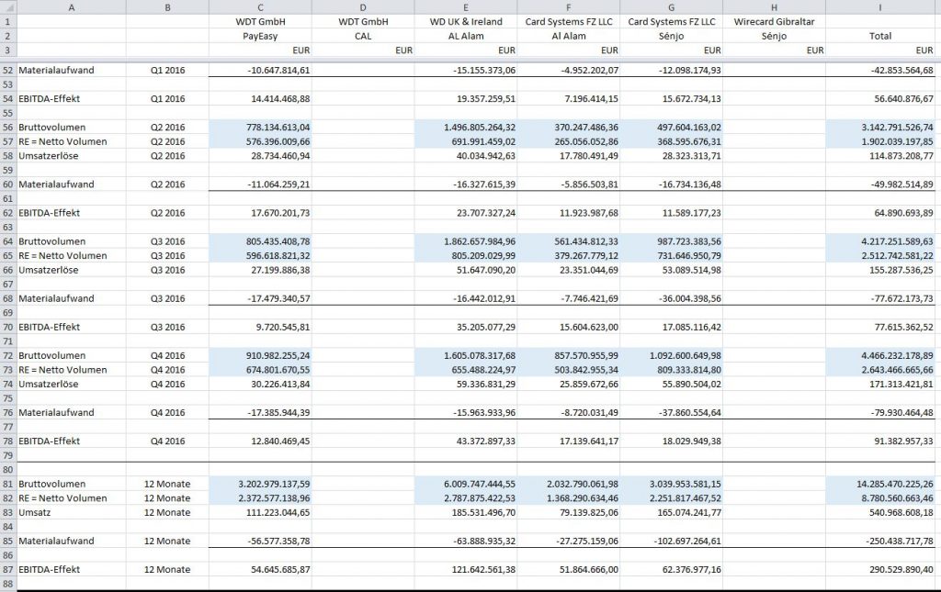Select the PayEasy cell in row 2

(260, 36)
